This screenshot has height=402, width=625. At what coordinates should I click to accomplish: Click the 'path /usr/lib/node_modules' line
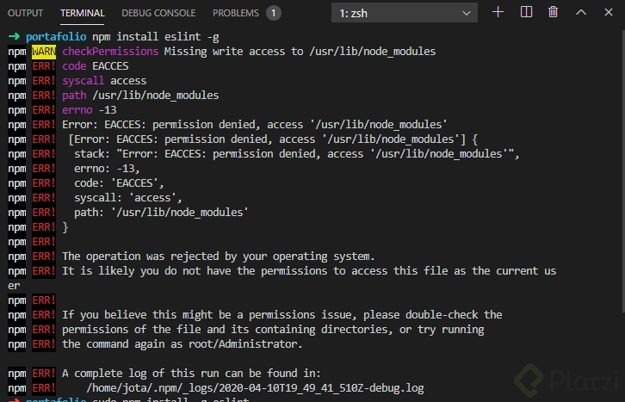click(x=140, y=96)
